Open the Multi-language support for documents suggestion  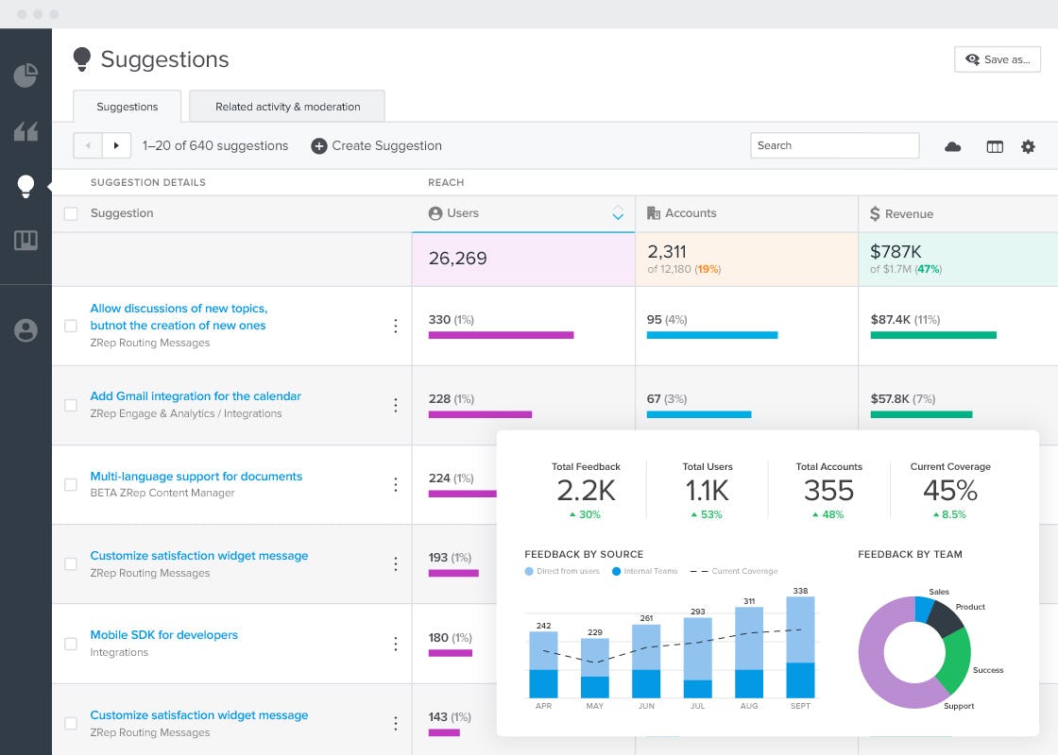(x=198, y=476)
